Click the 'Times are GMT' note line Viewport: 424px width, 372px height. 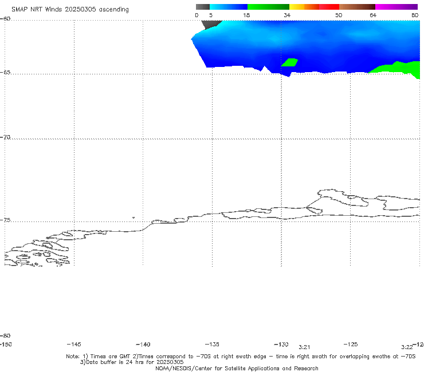(241, 357)
